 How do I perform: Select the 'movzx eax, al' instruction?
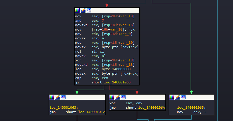[90, 56]
